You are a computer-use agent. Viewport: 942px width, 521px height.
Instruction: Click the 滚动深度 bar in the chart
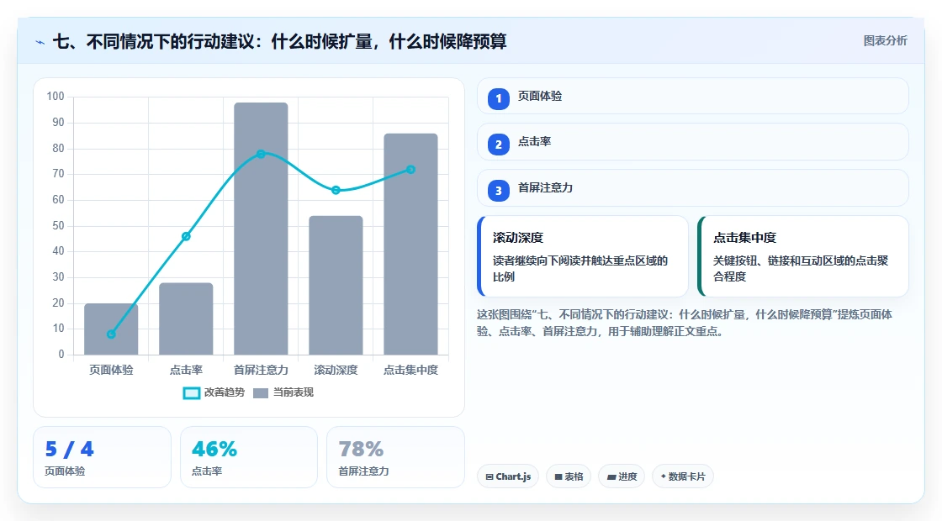[336, 285]
